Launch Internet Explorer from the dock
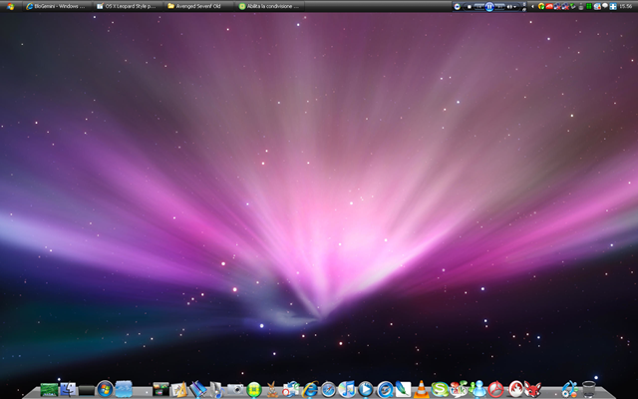 coord(310,389)
